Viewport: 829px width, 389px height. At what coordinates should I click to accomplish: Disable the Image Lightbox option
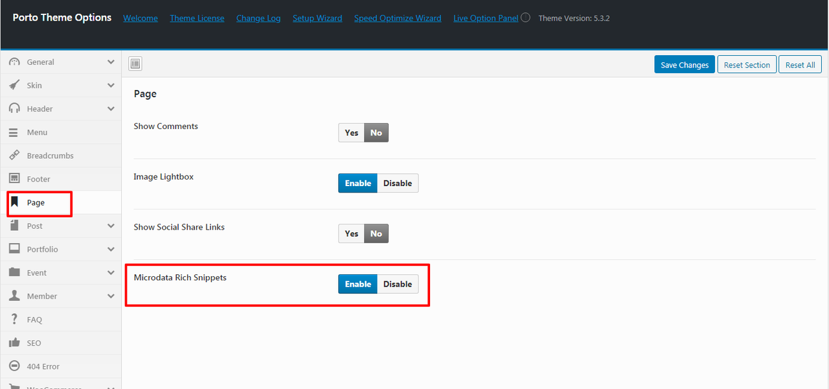(x=398, y=183)
